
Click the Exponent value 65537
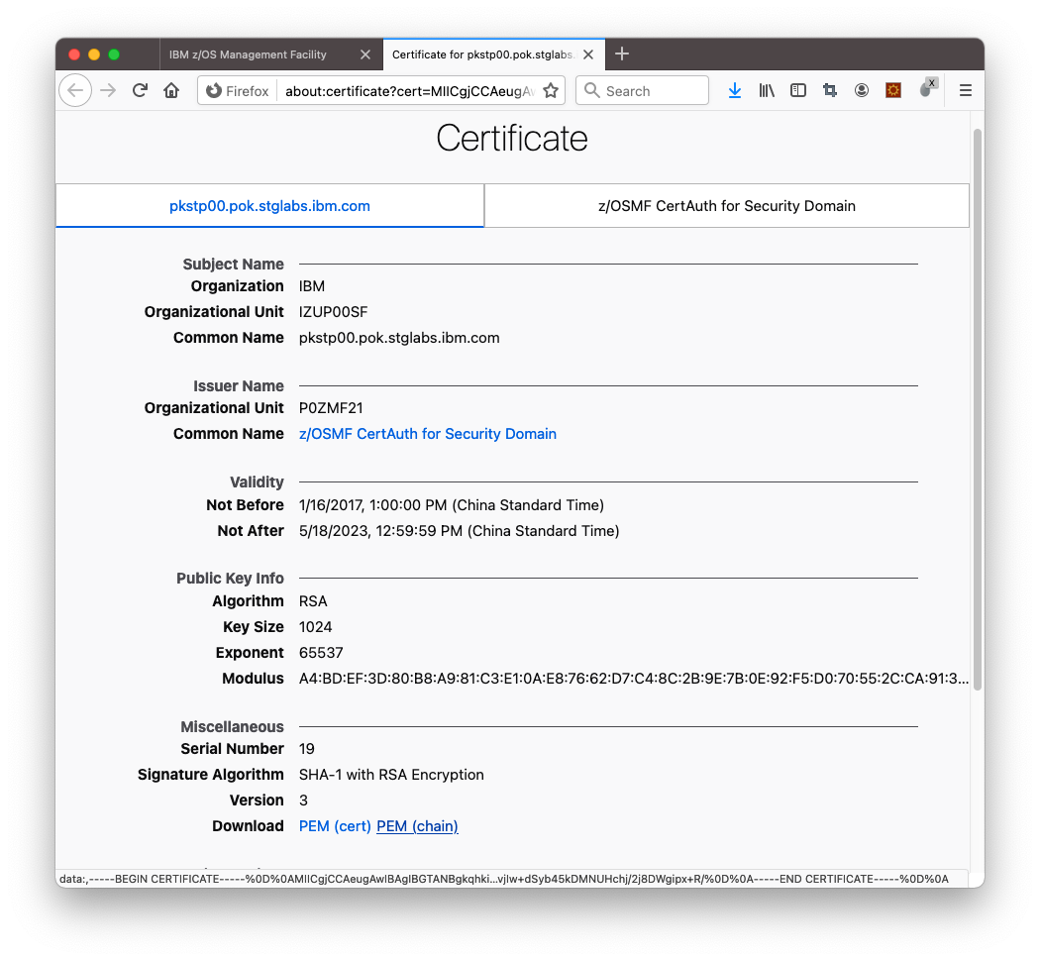(321, 653)
